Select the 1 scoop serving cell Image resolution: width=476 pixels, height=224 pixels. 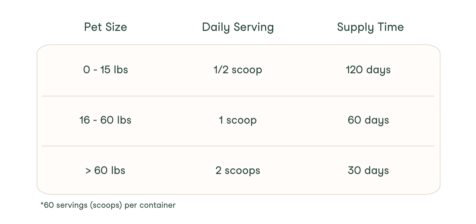tap(238, 120)
